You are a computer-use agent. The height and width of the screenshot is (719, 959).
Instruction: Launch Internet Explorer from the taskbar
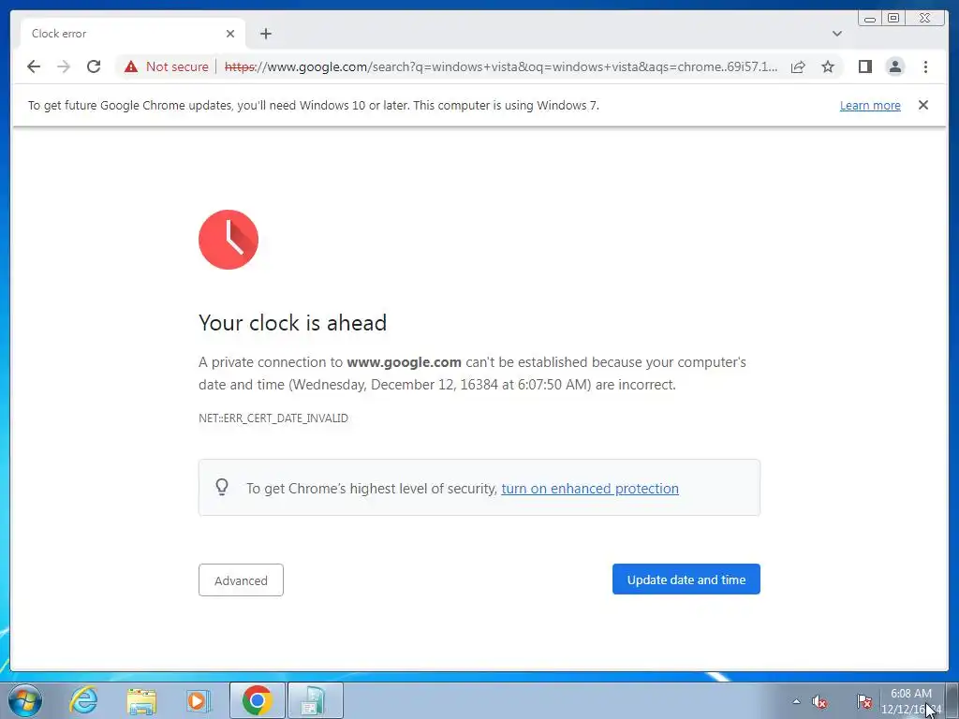click(83, 700)
